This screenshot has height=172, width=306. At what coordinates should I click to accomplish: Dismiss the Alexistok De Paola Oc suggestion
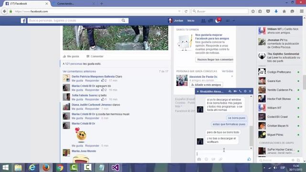232,76
